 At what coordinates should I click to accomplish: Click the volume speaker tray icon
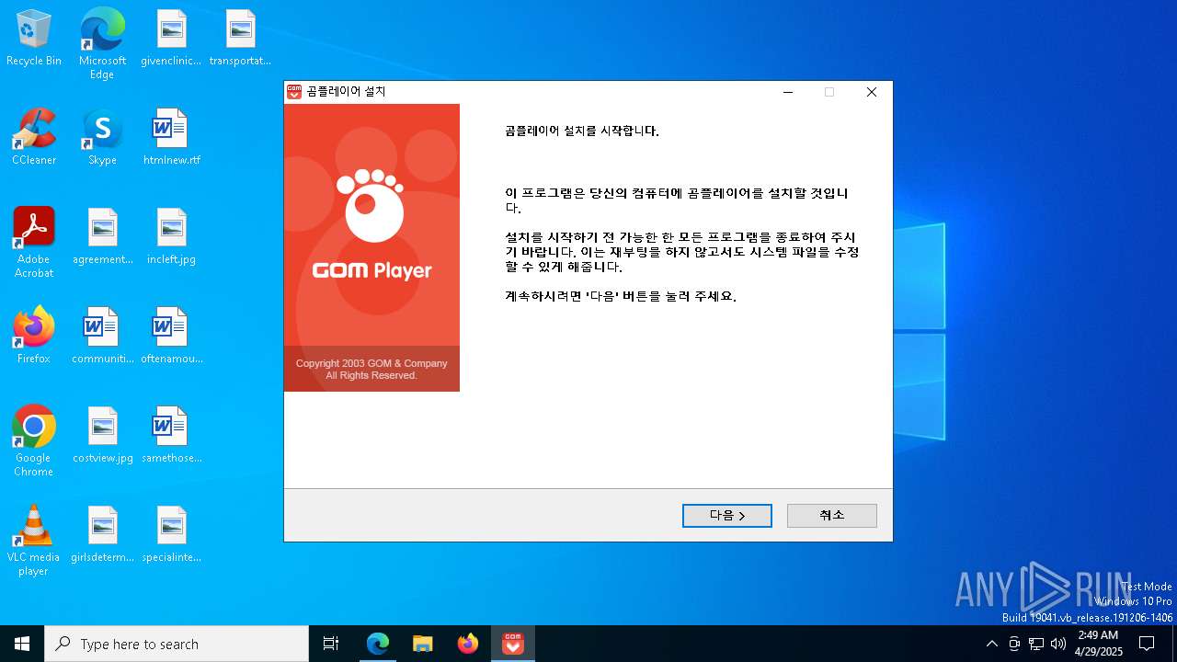point(1058,644)
